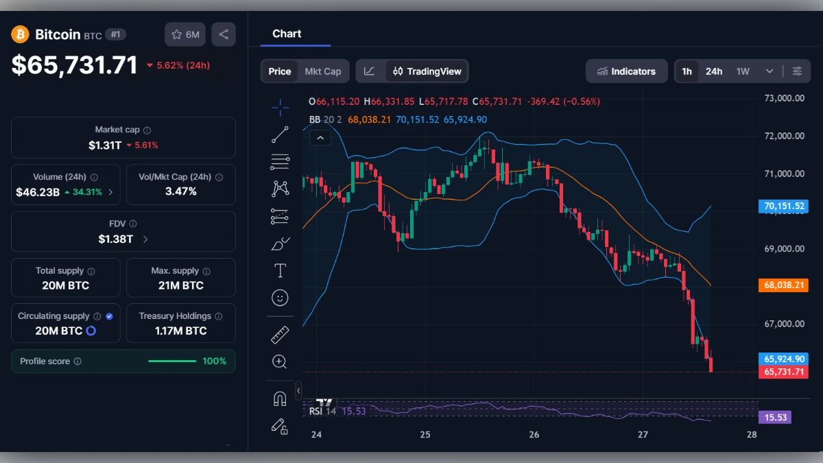Screen dimensions: 823x463
Task: Click the Profile score progress bar
Action: tap(172, 360)
